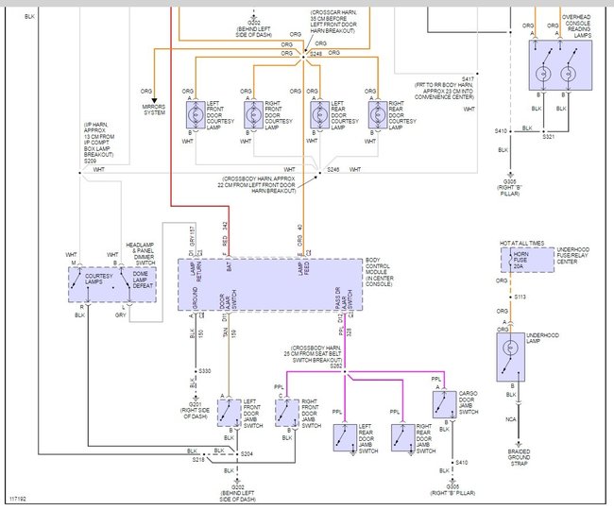Click the left rear door jamb switch symbol
Viewport: 614px width, 510px height.
(345, 437)
